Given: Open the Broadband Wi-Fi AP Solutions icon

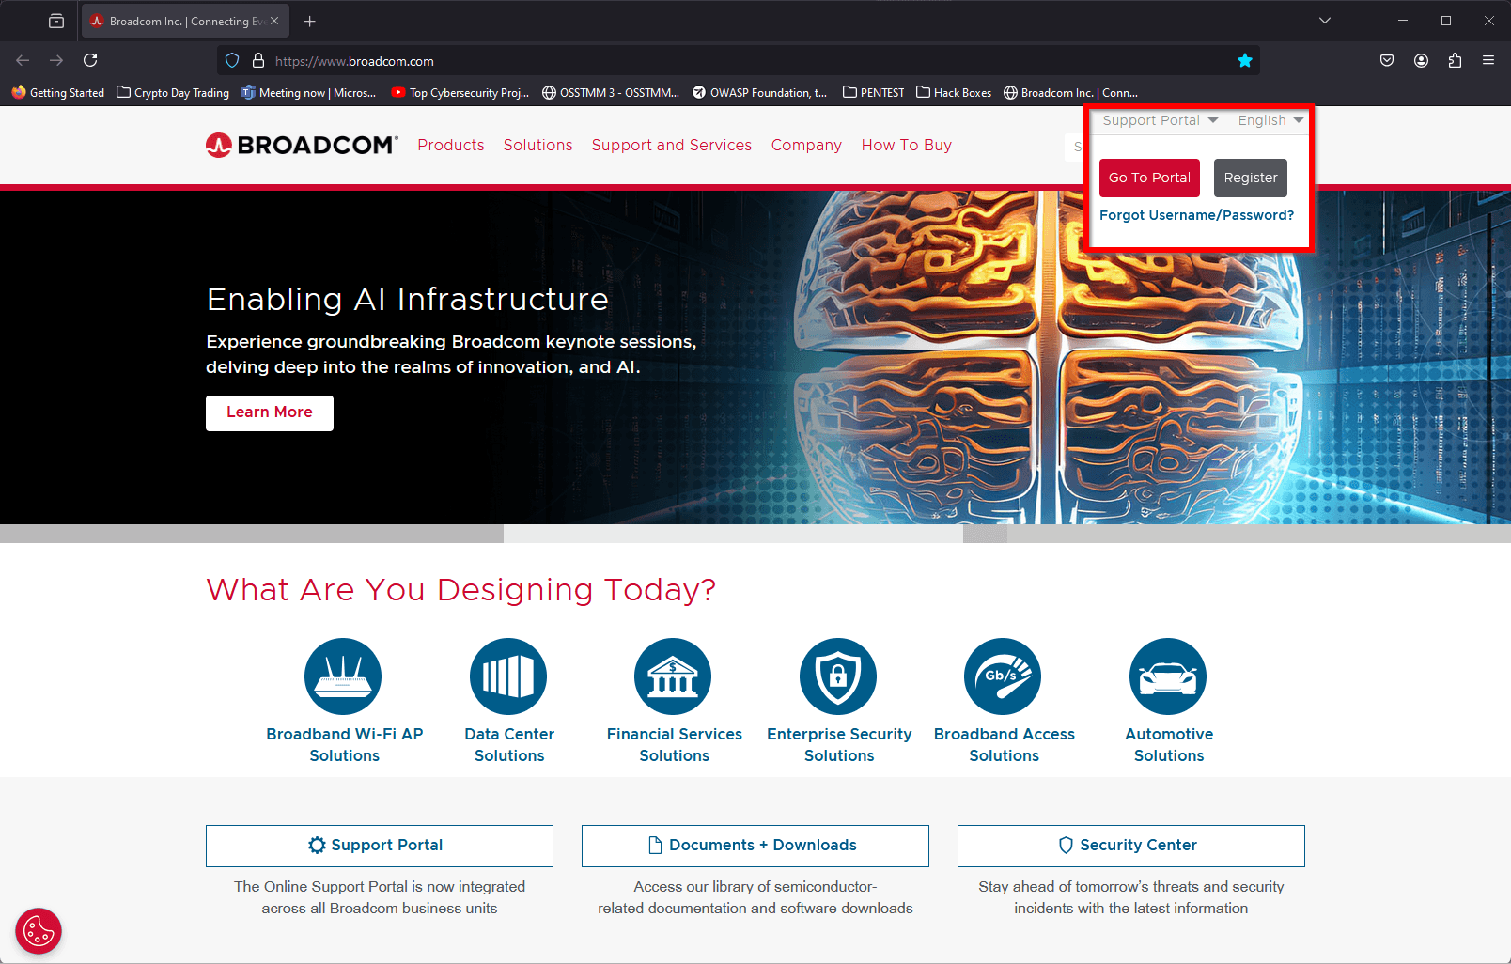Looking at the screenshot, I should 343,676.
